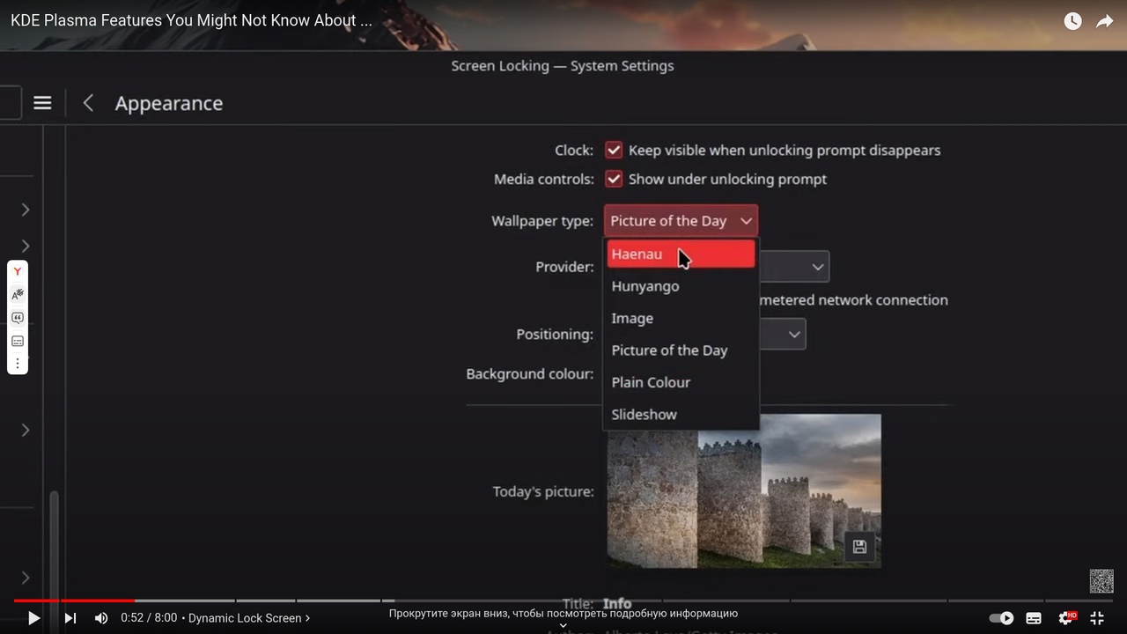Uncheck Keep visible when unlocking prompt disappears

click(614, 151)
